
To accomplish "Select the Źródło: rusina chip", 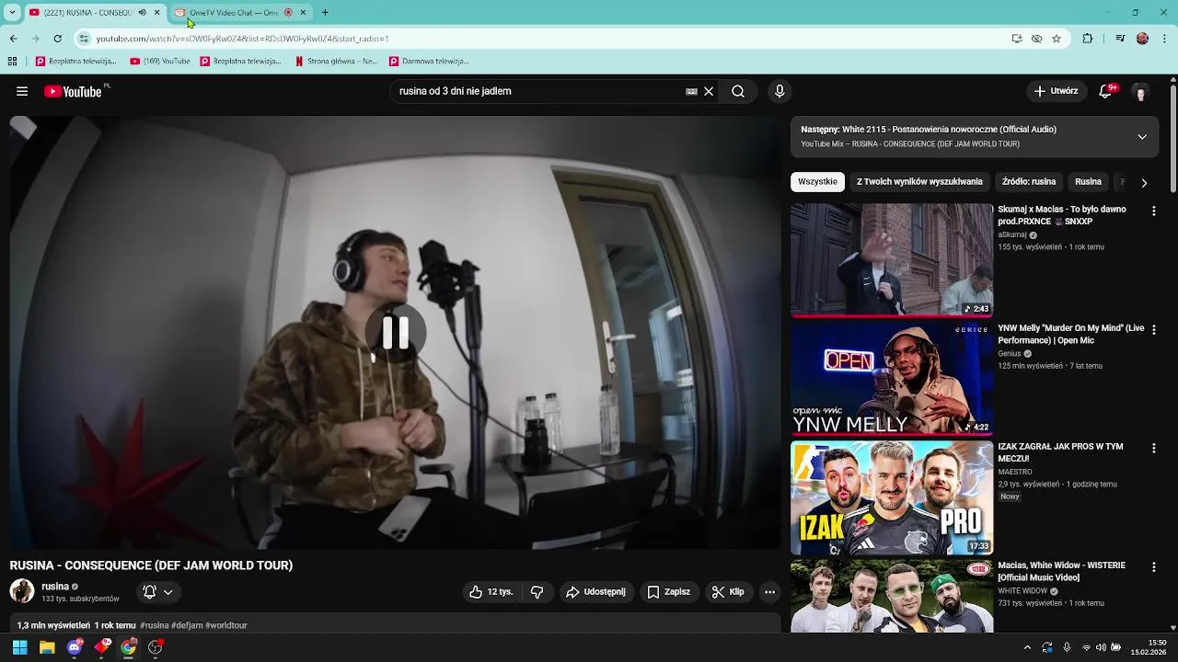I will point(1029,182).
